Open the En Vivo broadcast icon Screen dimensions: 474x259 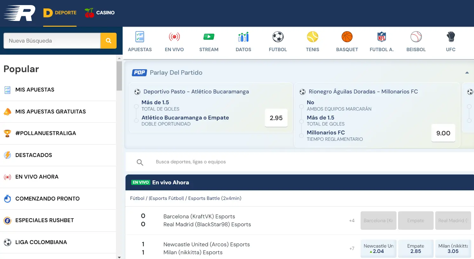[x=174, y=37]
